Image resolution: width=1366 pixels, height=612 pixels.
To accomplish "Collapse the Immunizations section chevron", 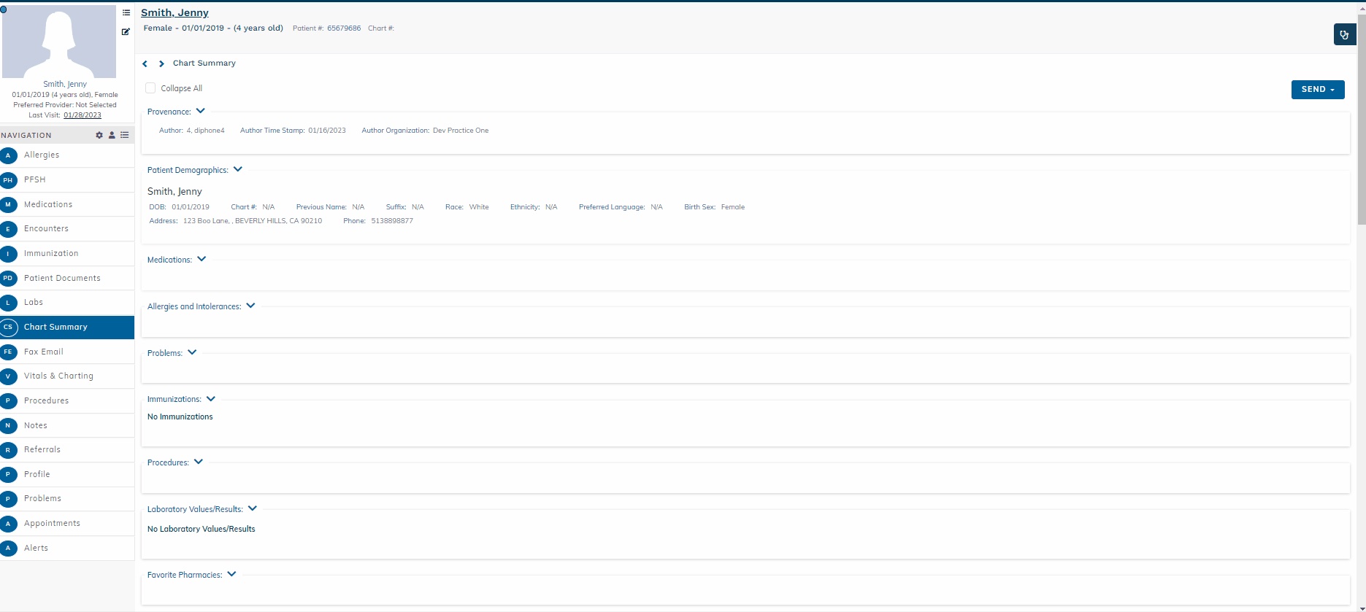I will pos(211,399).
